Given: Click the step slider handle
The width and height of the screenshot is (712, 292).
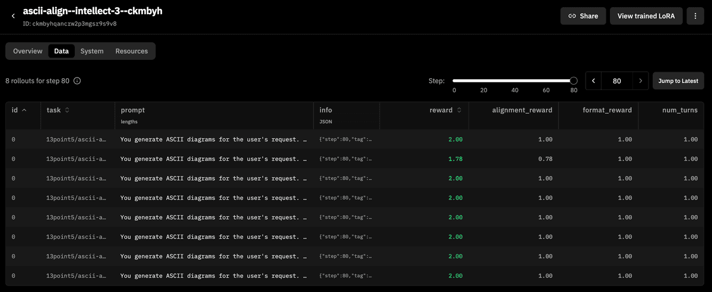Looking at the screenshot, I should point(573,81).
